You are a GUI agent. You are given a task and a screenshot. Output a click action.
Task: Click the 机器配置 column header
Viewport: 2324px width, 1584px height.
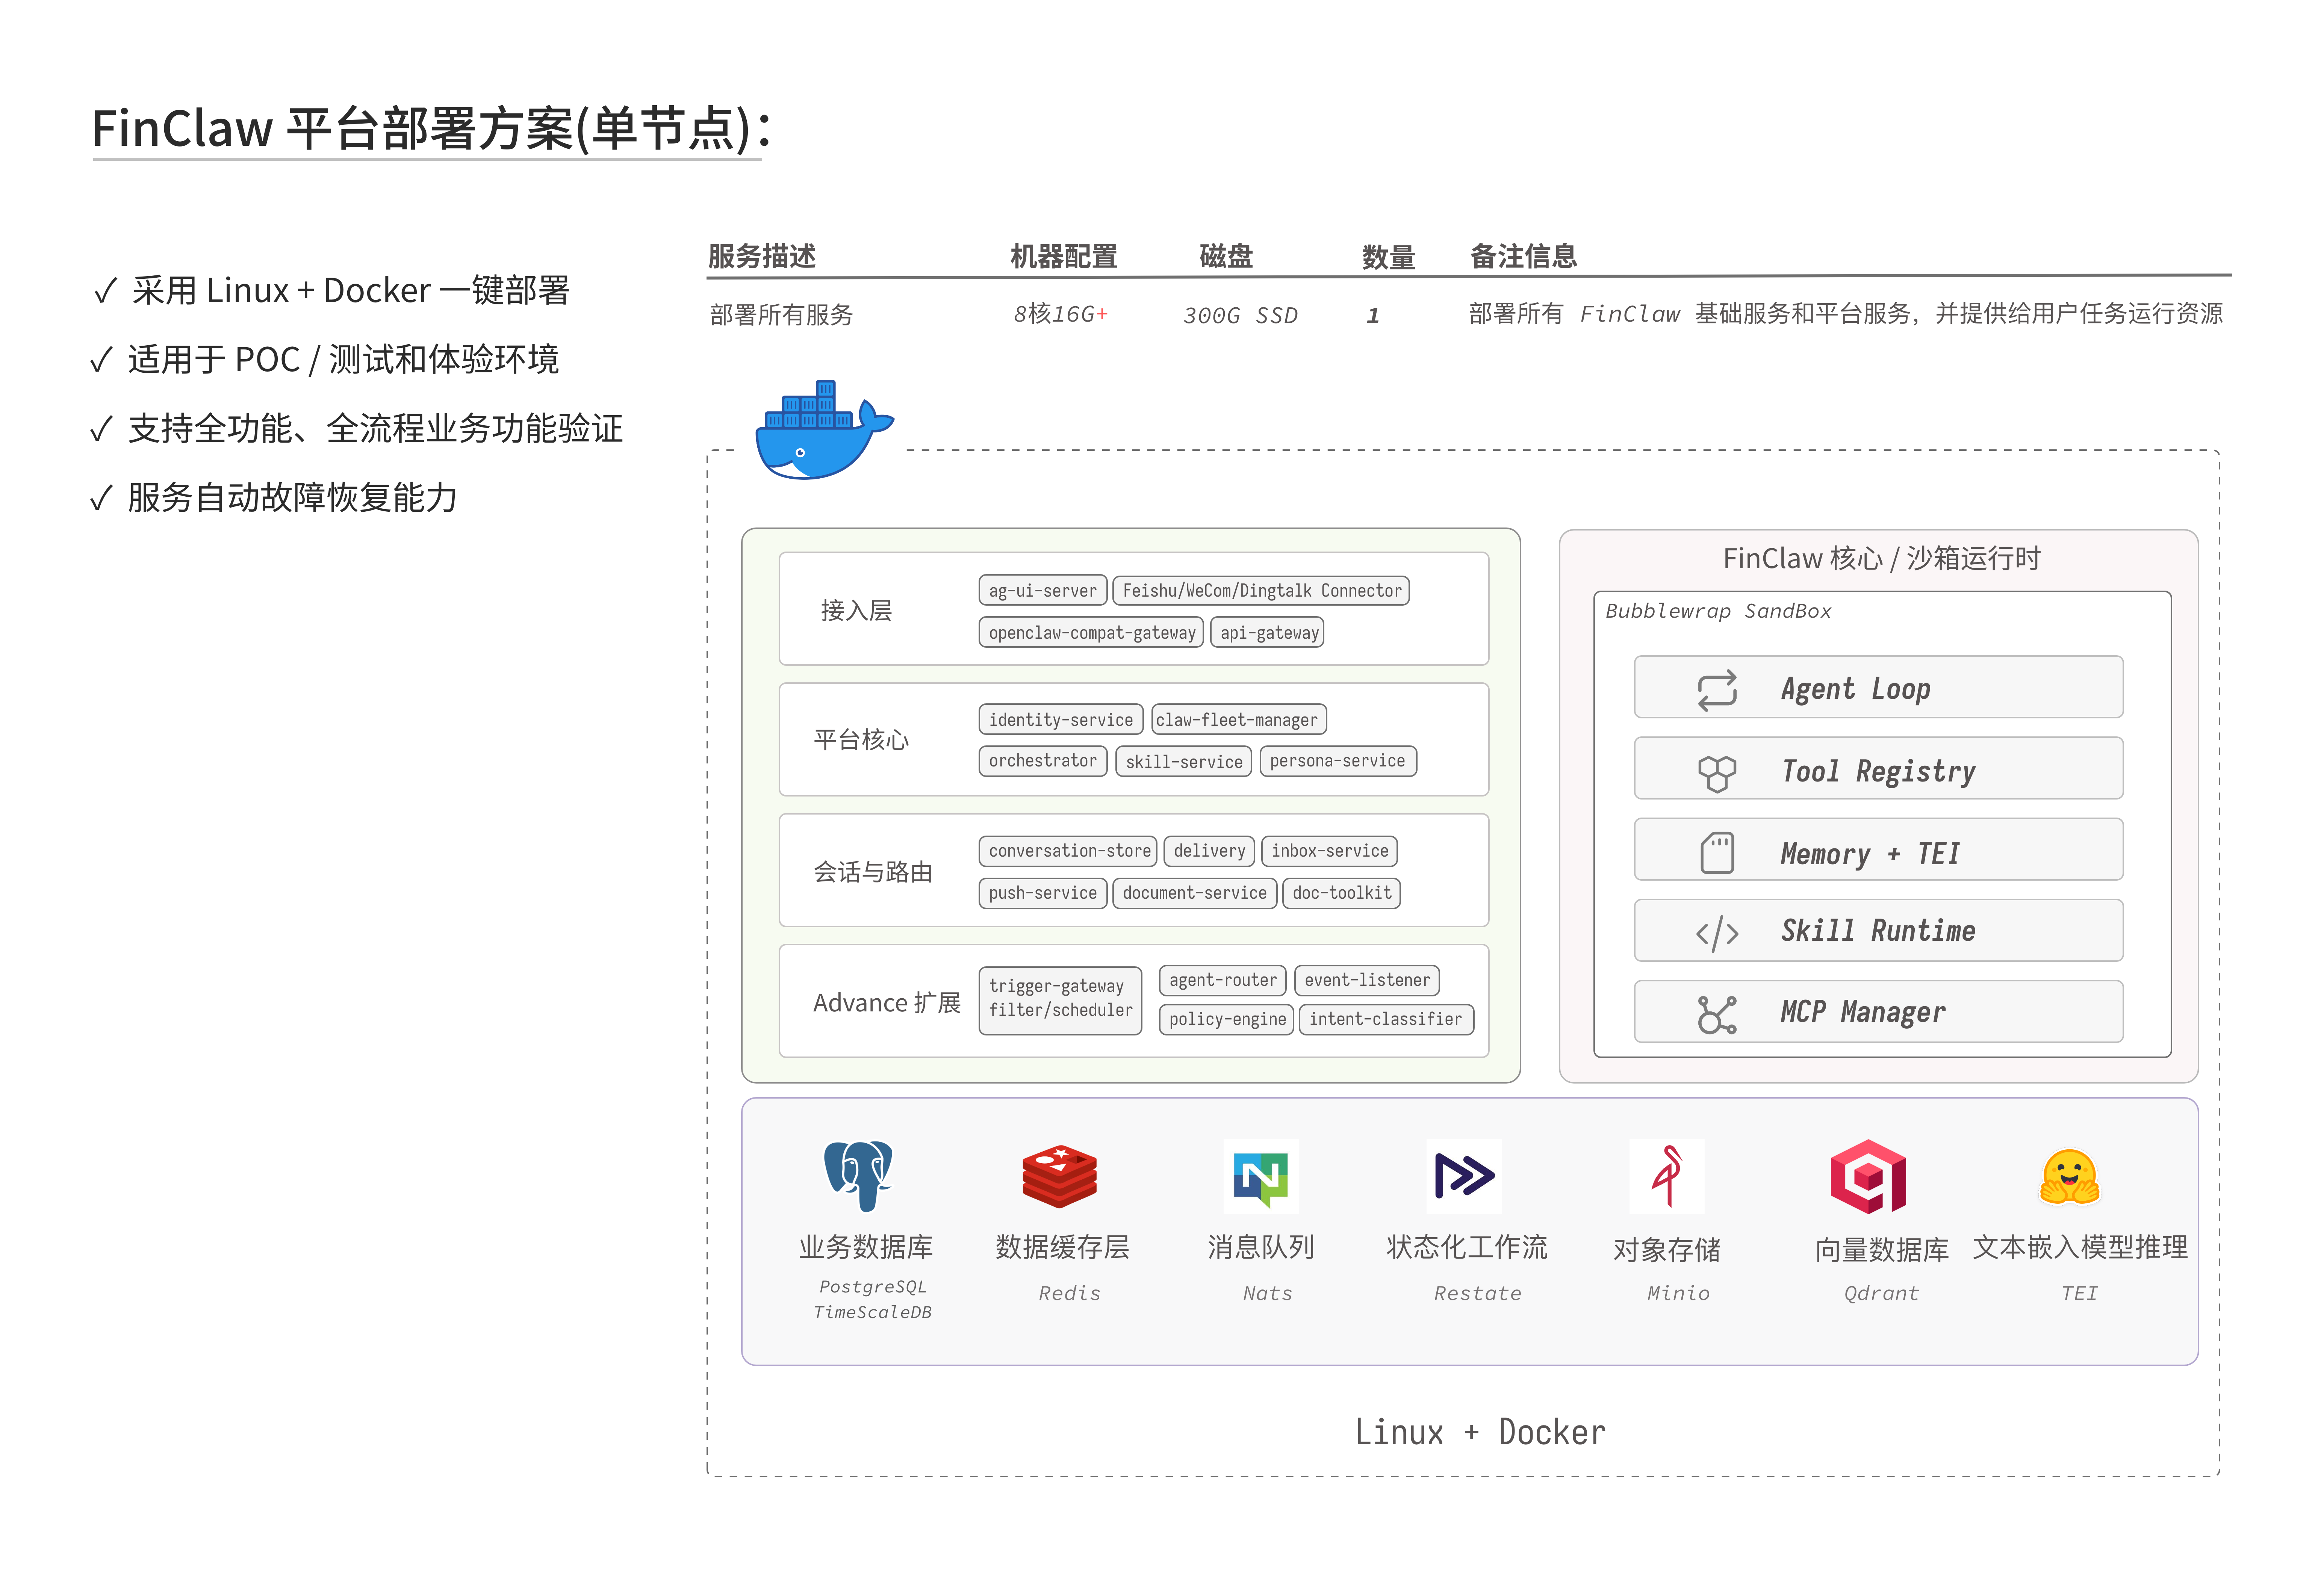[1064, 256]
